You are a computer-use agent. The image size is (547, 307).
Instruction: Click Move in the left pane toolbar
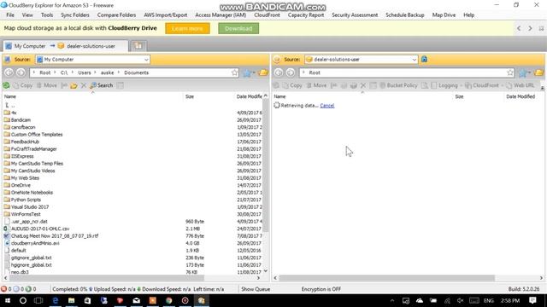coord(47,85)
